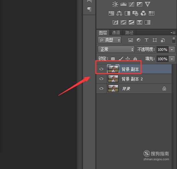Image resolution: width=177 pixels, height=169 pixels.
Task: Switch to the 通道 tab
Action: (116, 32)
